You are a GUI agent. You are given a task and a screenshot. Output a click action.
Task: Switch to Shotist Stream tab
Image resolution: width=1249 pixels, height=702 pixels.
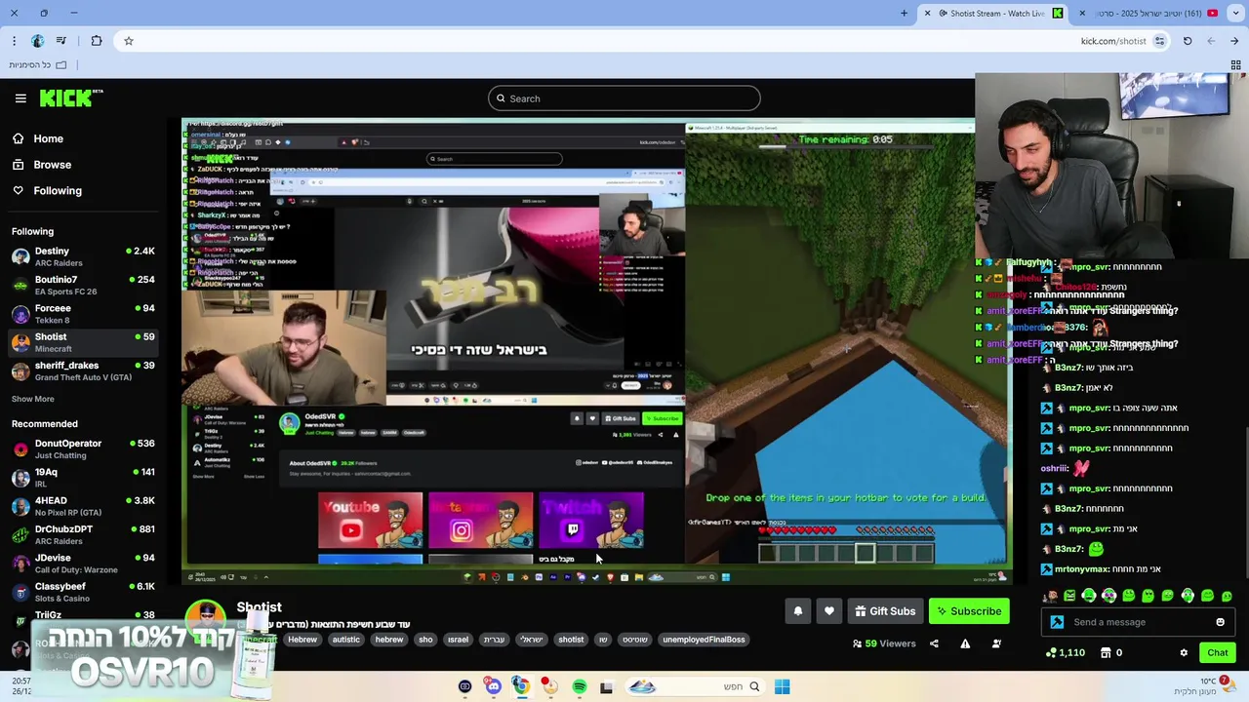(995, 13)
